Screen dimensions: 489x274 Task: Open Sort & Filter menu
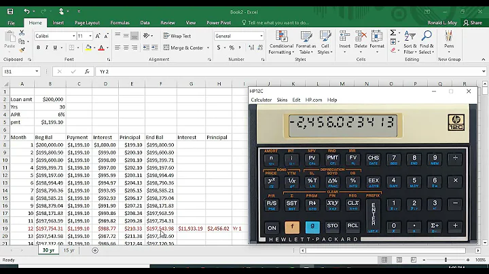point(410,43)
